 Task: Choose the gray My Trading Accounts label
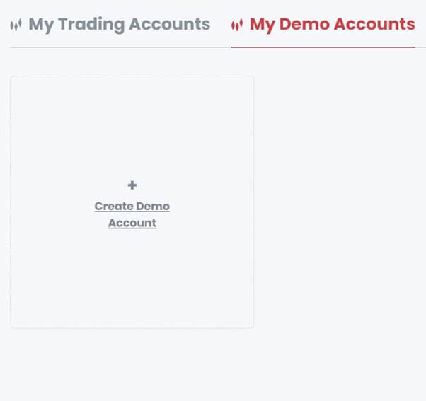pyautogui.click(x=120, y=25)
